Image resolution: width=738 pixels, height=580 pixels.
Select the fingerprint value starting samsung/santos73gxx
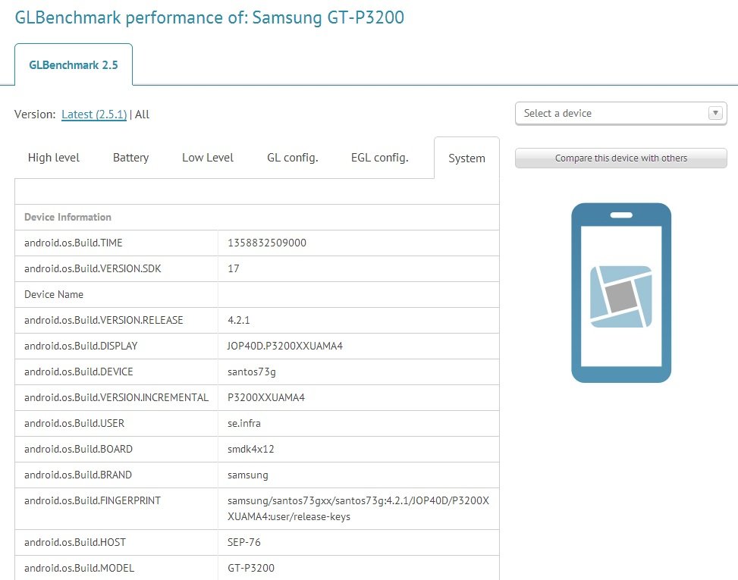pyautogui.click(x=359, y=509)
